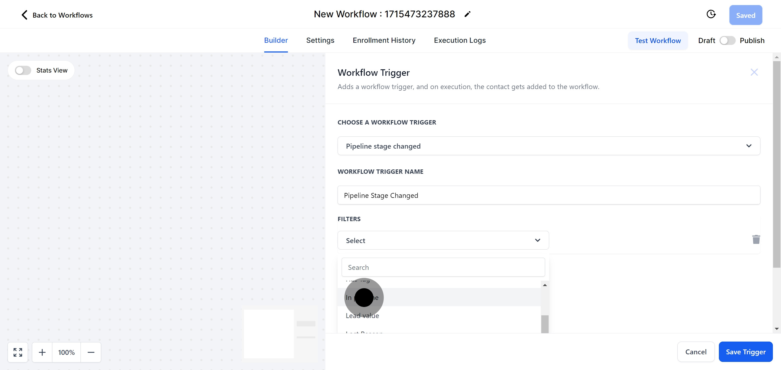Click the Test Workflow button
The image size is (781, 370).
[x=658, y=41]
